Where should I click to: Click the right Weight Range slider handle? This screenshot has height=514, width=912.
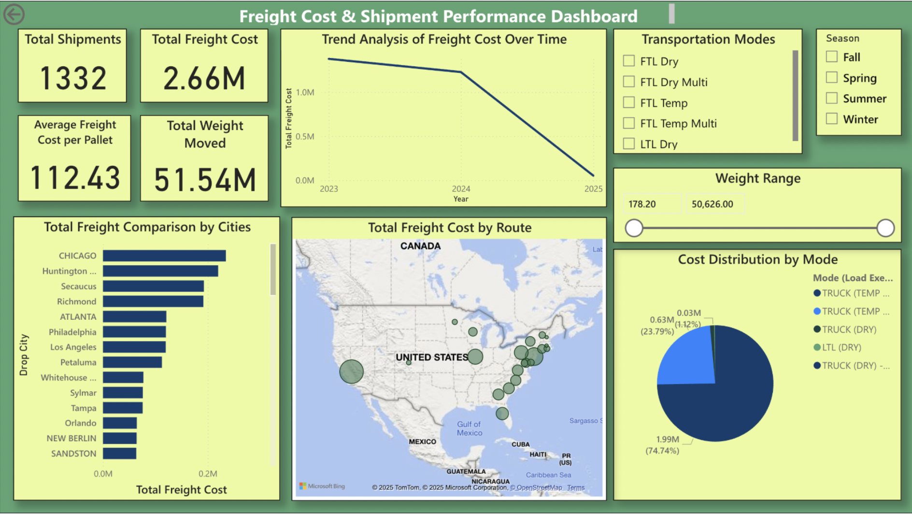(885, 228)
